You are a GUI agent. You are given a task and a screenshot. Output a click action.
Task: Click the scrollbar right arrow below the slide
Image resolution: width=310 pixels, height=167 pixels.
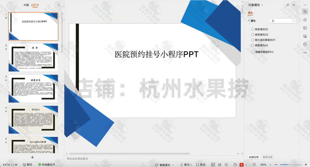[238, 154]
